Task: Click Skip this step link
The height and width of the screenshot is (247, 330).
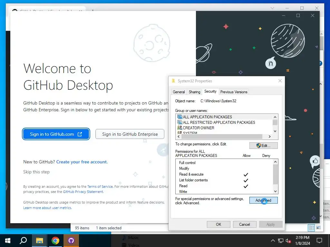Action: coord(36,172)
